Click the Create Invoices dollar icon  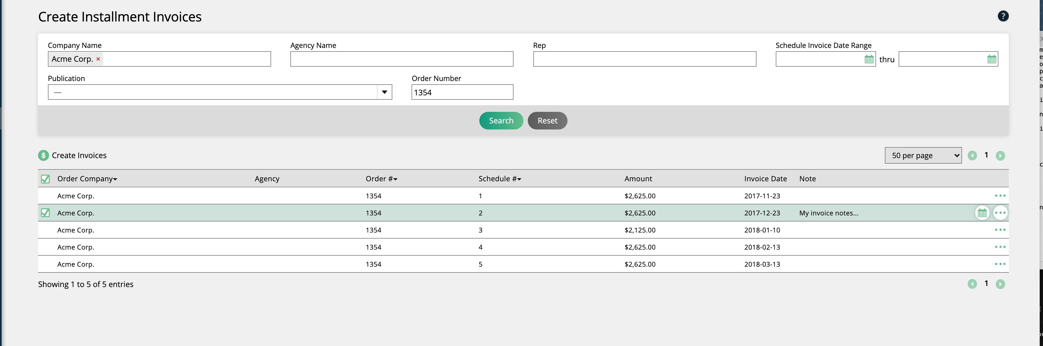click(43, 155)
